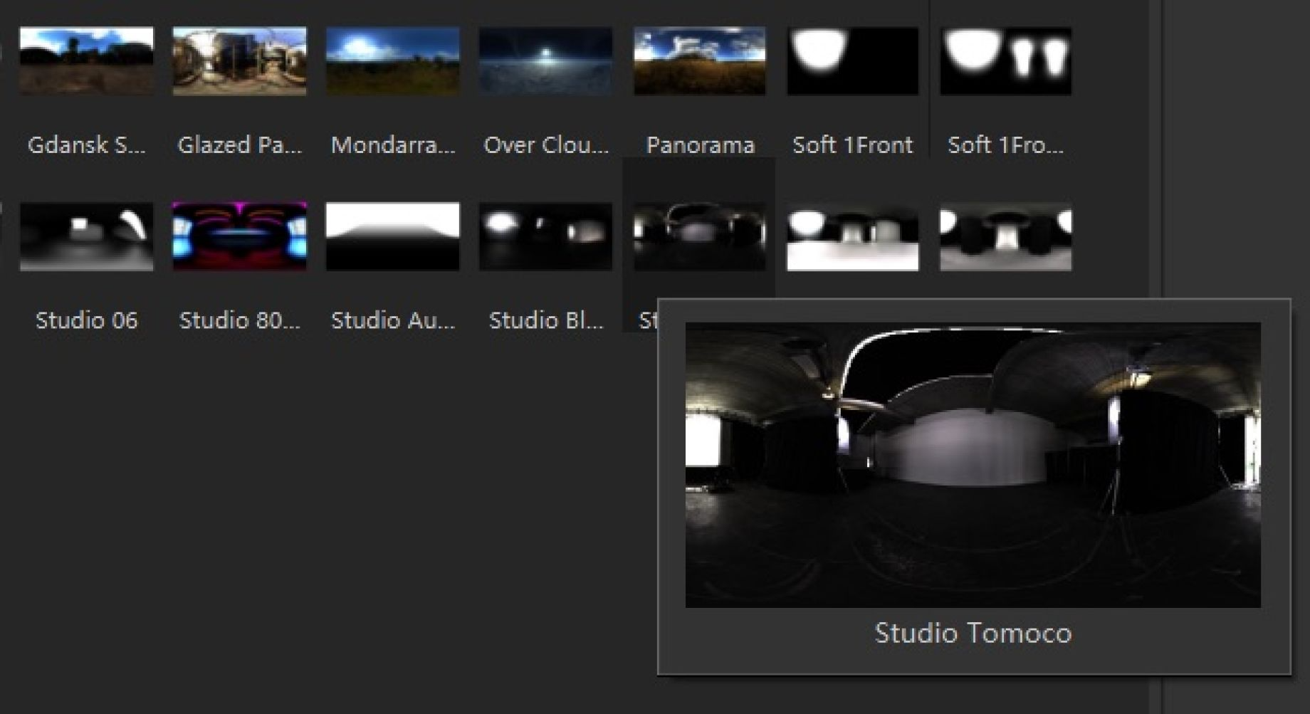Click the large Studio Tomoco preview image

point(973,465)
